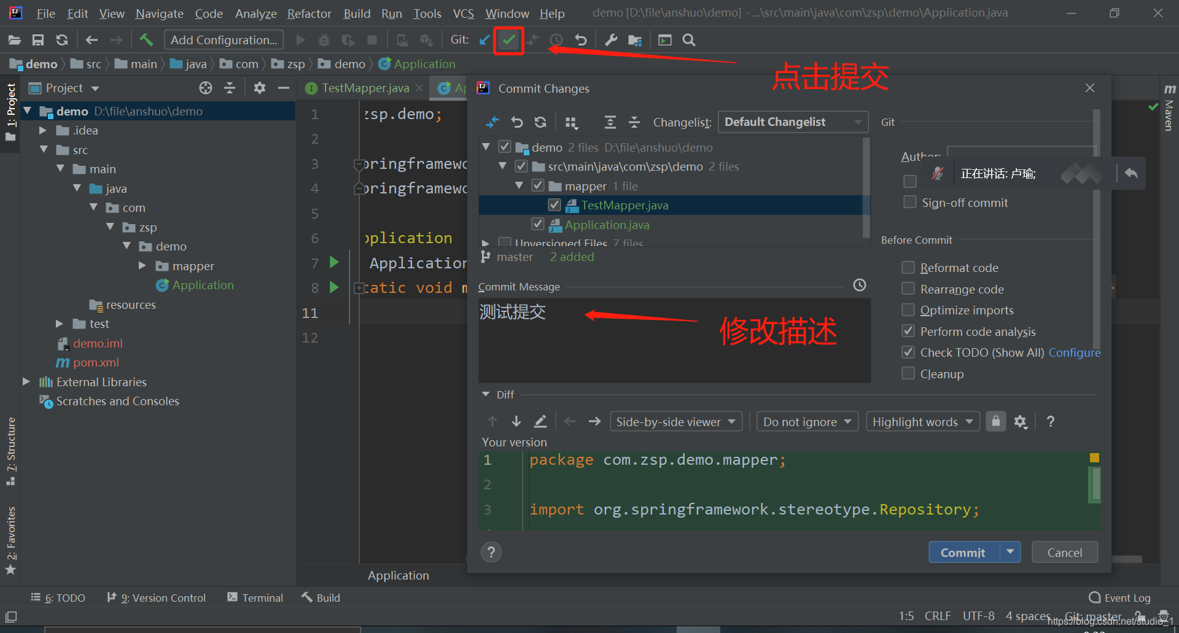Click edit source pencil icon in Diff
The image size is (1179, 633).
540,421
